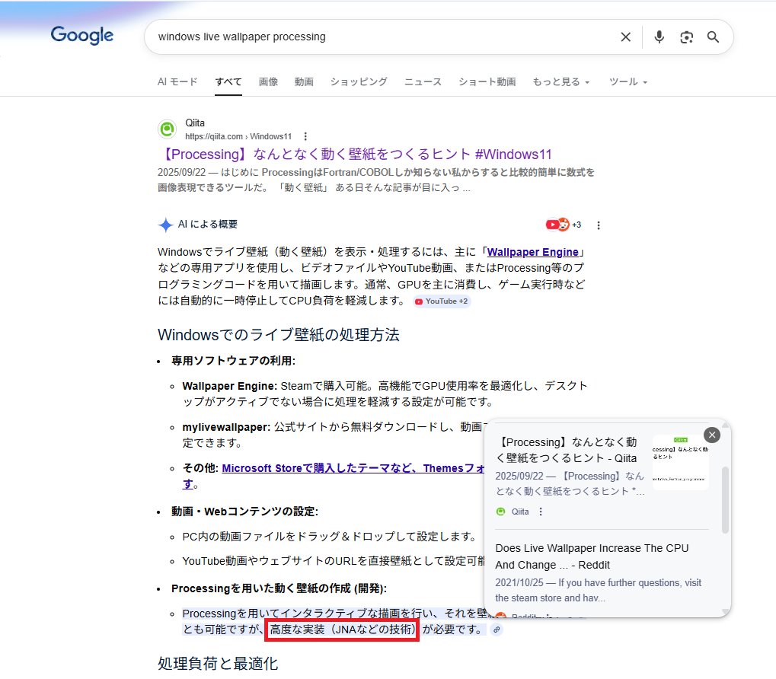Click the 2021/10/25 Reddit snippet text

pyautogui.click(x=599, y=591)
